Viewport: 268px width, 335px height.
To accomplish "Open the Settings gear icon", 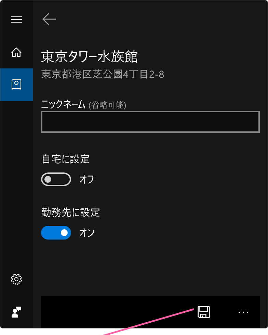I will click(x=16, y=279).
